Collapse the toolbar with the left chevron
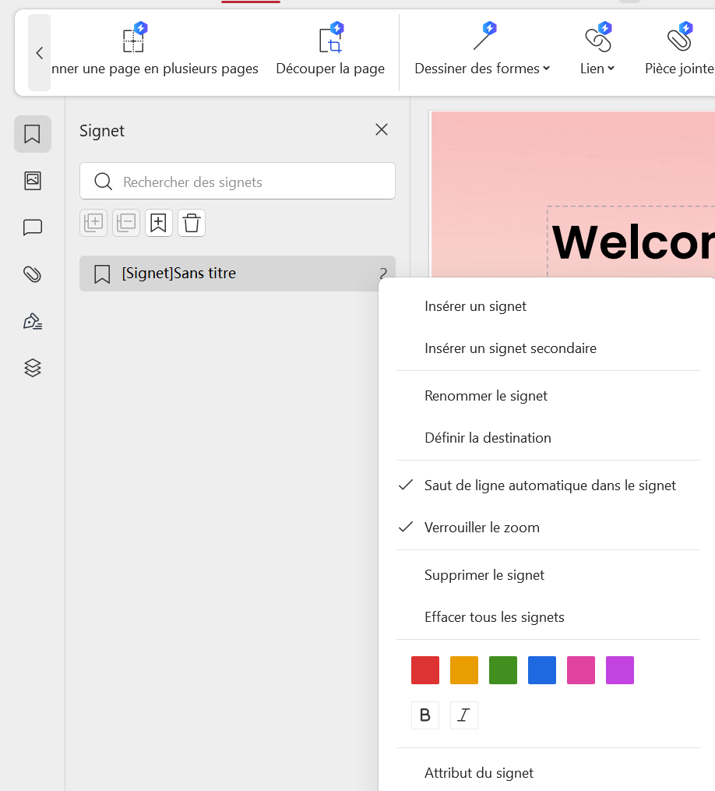Image resolution: width=715 pixels, height=791 pixels. pos(39,53)
